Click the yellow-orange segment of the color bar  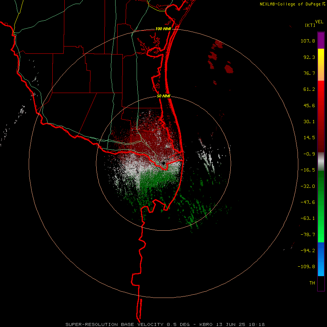coord(321,65)
